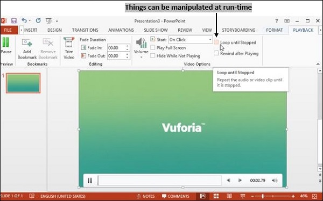Select the PLAYBACK tab
Viewport: 323px width, 201px height.
click(x=303, y=30)
